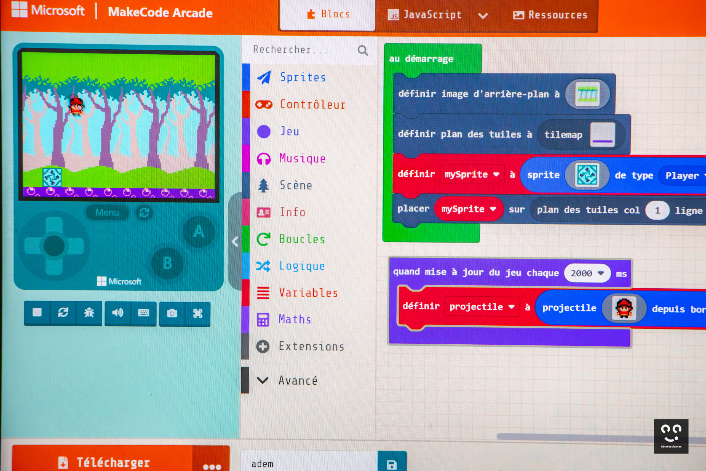This screenshot has height=471, width=706.
Task: Open the Maths block category
Action: pyautogui.click(x=309, y=319)
